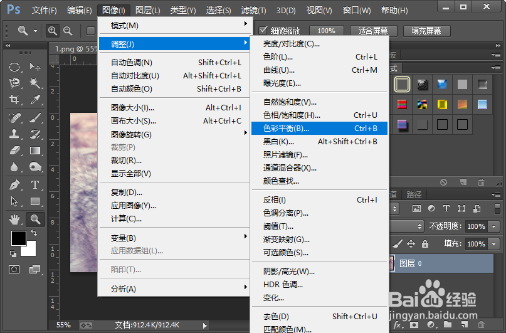The image size is (506, 333).
Task: Filter layers by adjustment type icon
Action: [x=431, y=208]
